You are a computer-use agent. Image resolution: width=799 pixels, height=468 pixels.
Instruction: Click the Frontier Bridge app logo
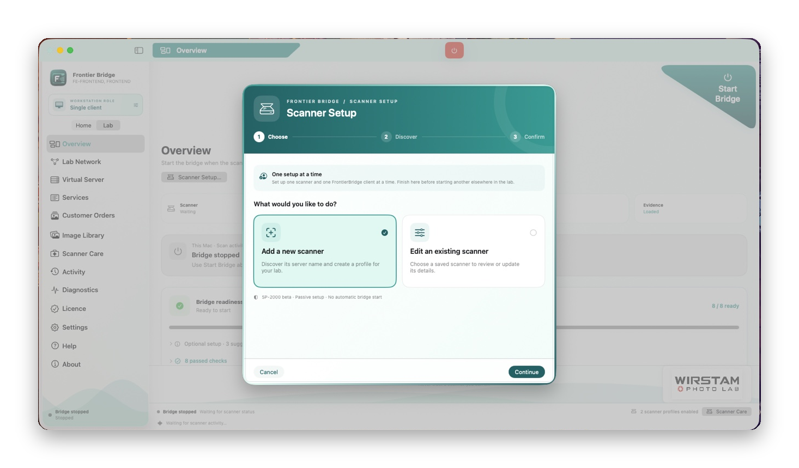58,78
